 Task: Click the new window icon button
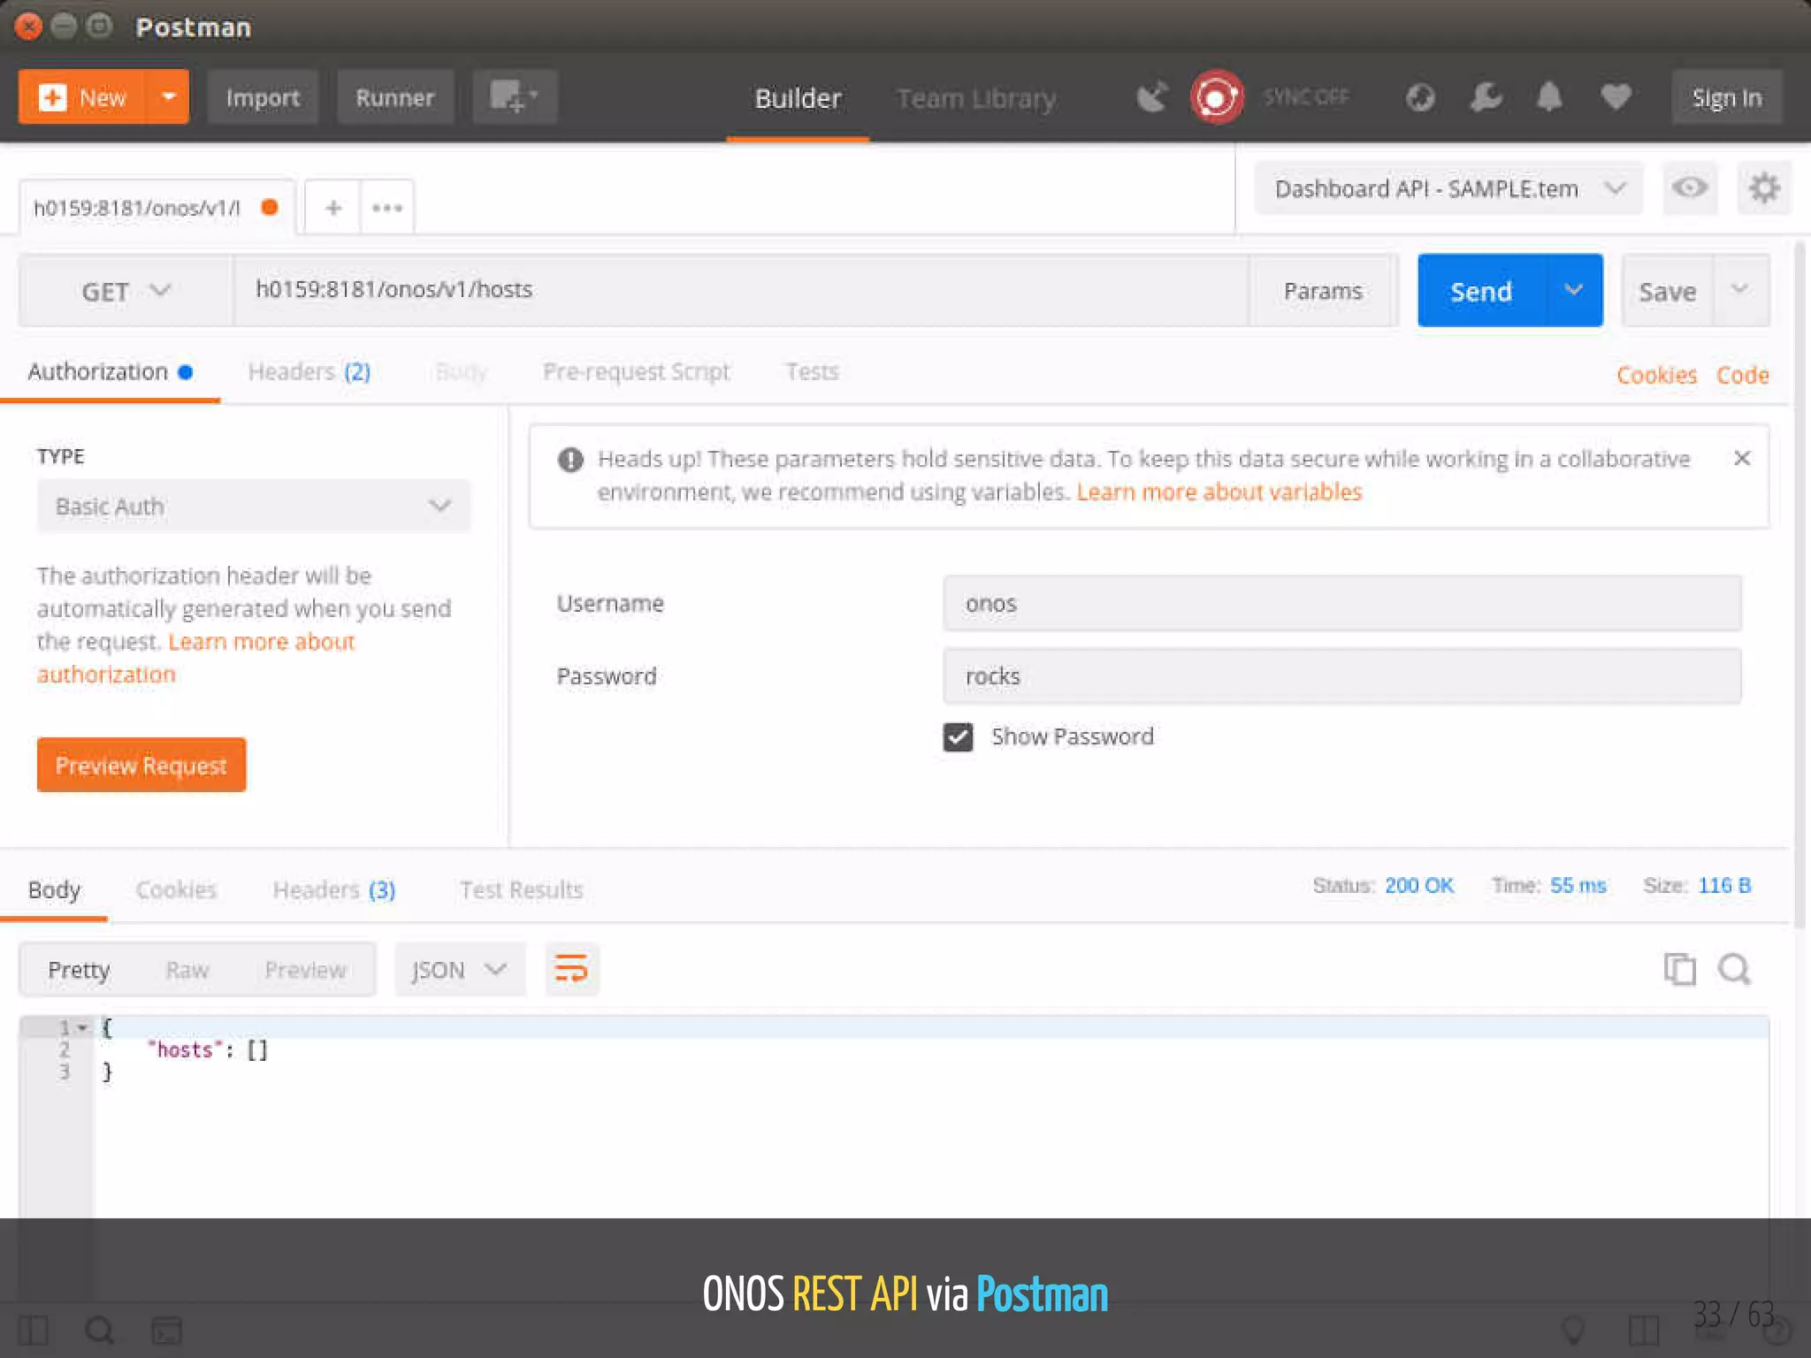click(x=515, y=97)
